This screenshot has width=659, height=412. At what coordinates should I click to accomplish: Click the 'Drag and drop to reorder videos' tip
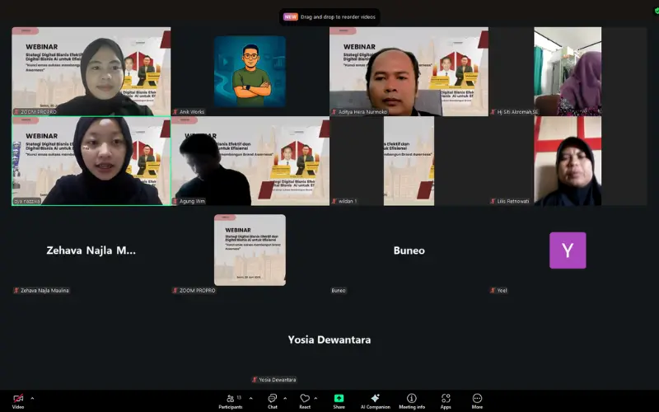[x=330, y=16]
